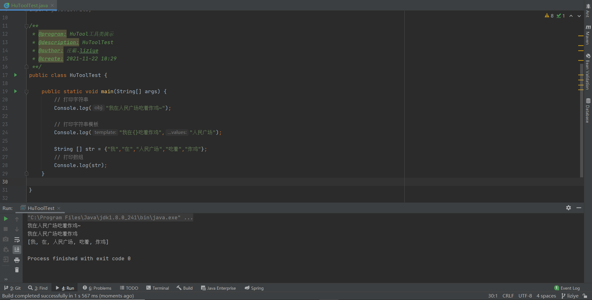This screenshot has width=592, height=300.
Task: Open the 4 spaces indent selector
Action: [x=546, y=296]
